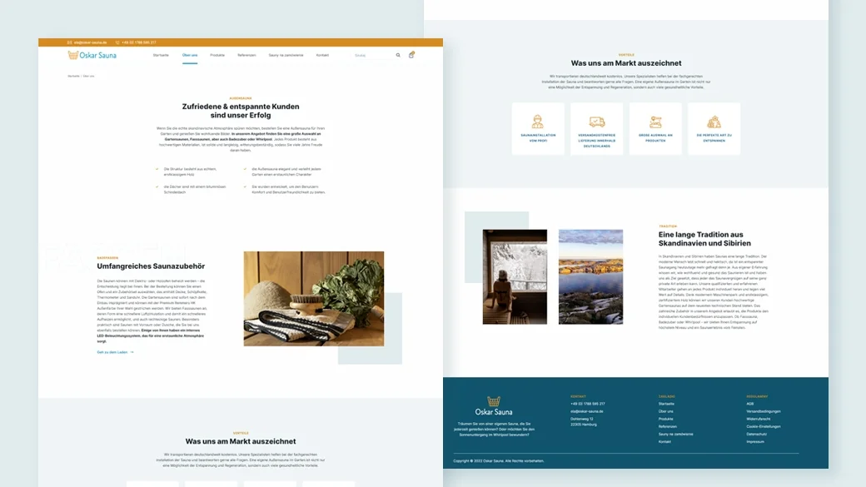Click the phone number in the orange top bar

click(x=138, y=42)
